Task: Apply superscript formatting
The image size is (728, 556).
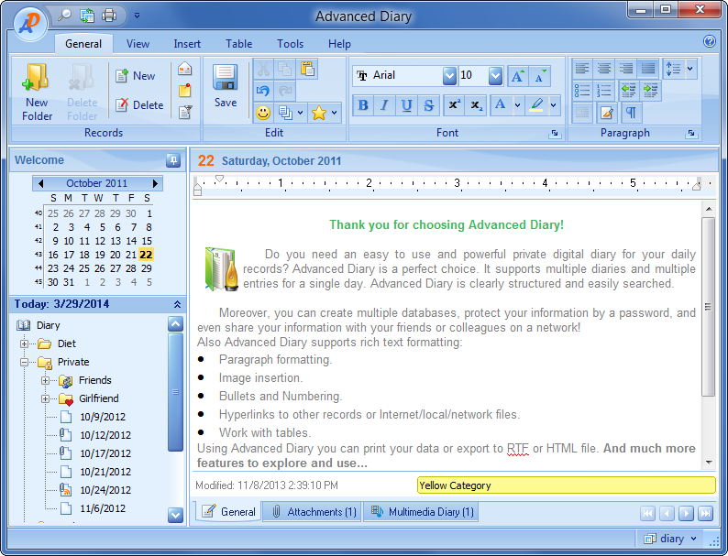Action: (x=454, y=105)
